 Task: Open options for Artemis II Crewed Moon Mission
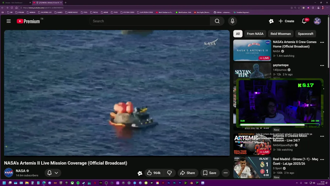click(x=322, y=136)
